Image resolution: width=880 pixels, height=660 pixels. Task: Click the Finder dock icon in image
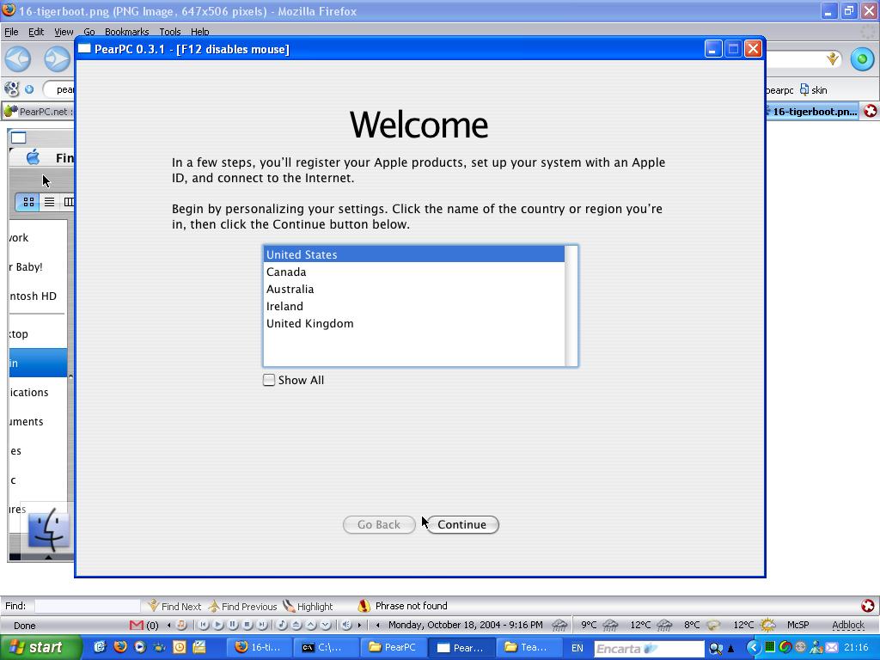[49, 529]
